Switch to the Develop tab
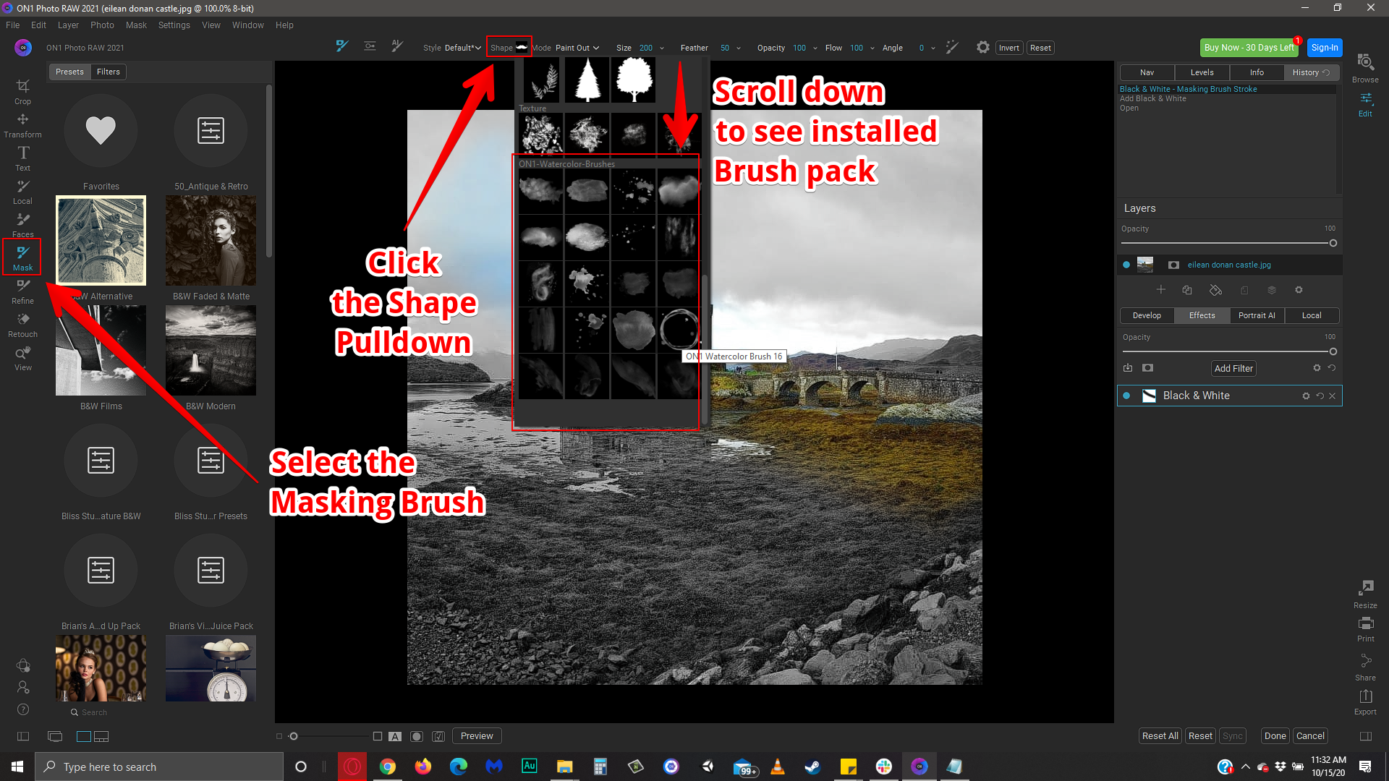The width and height of the screenshot is (1389, 781). click(x=1147, y=315)
